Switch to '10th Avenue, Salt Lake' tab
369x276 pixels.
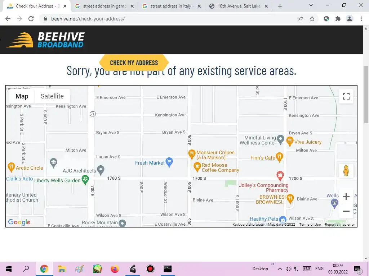[239, 6]
